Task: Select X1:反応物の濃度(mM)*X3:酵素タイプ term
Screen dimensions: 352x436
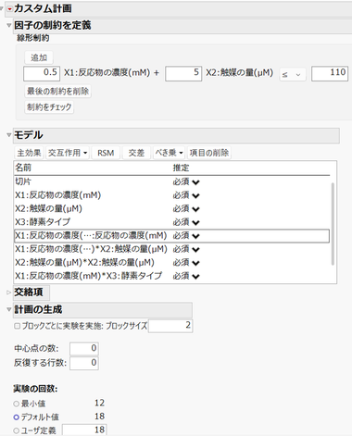Action: (x=89, y=276)
